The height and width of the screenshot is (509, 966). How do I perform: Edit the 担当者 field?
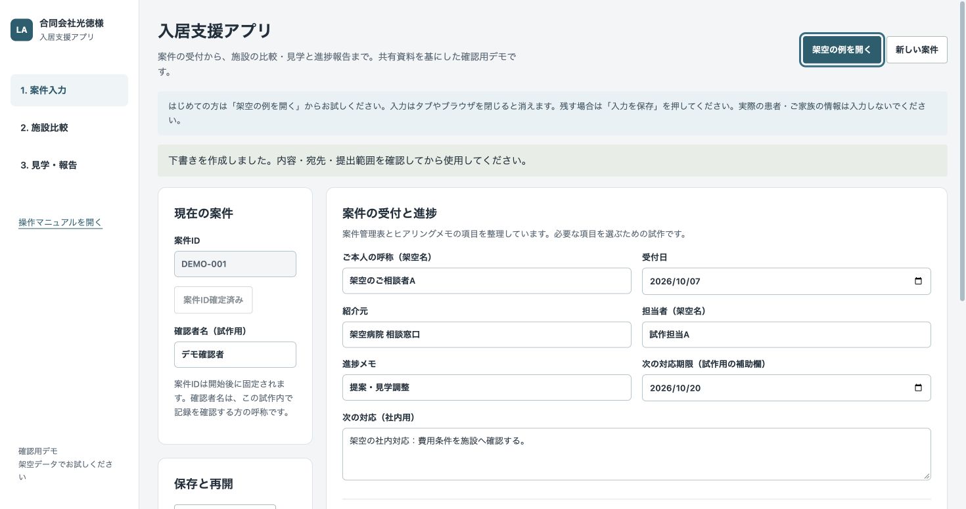click(786, 334)
